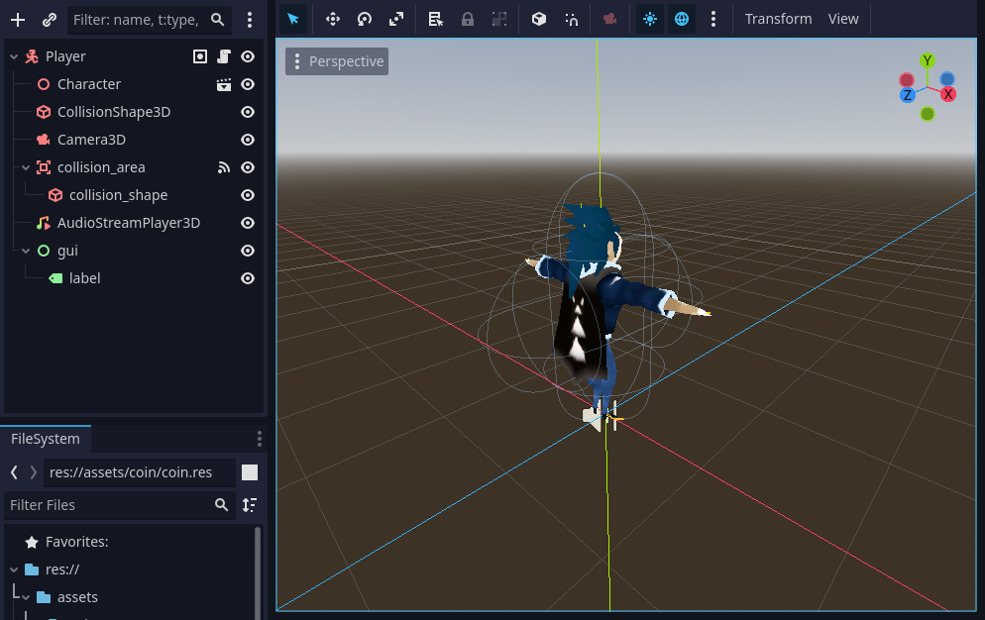This screenshot has width=985, height=620.
Task: Activate the Rotate mode tool
Action: (365, 20)
